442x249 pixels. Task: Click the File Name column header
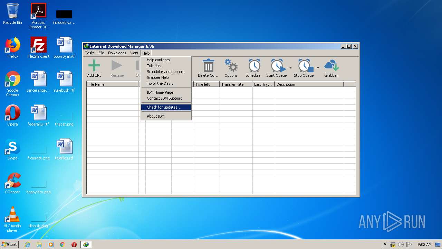(x=112, y=84)
